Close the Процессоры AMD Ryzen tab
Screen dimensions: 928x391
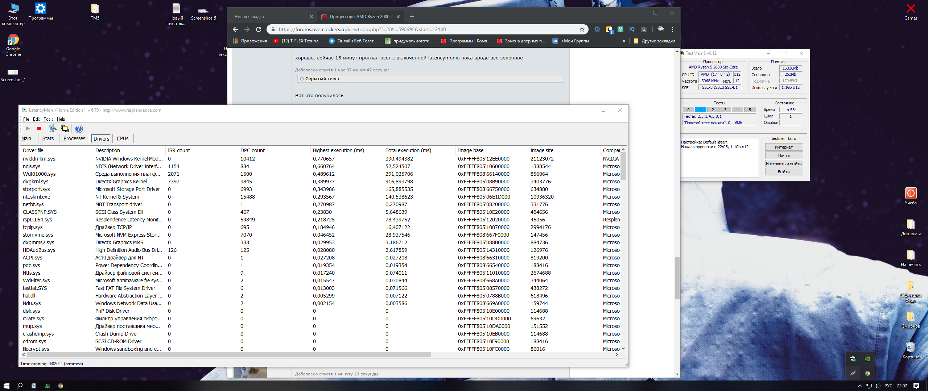(398, 17)
